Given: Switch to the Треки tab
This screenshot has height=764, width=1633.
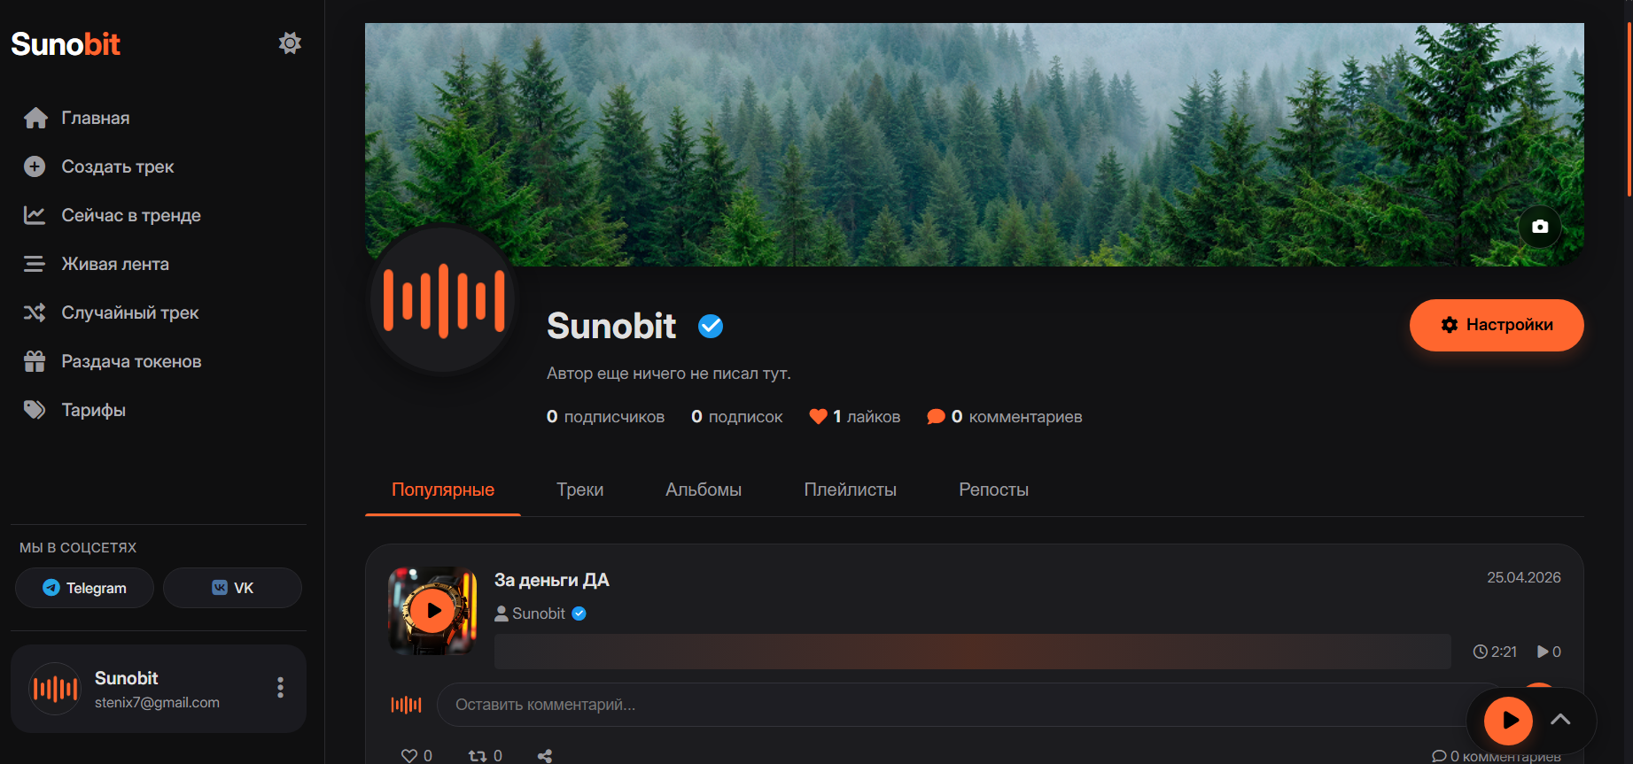Looking at the screenshot, I should coord(579,490).
